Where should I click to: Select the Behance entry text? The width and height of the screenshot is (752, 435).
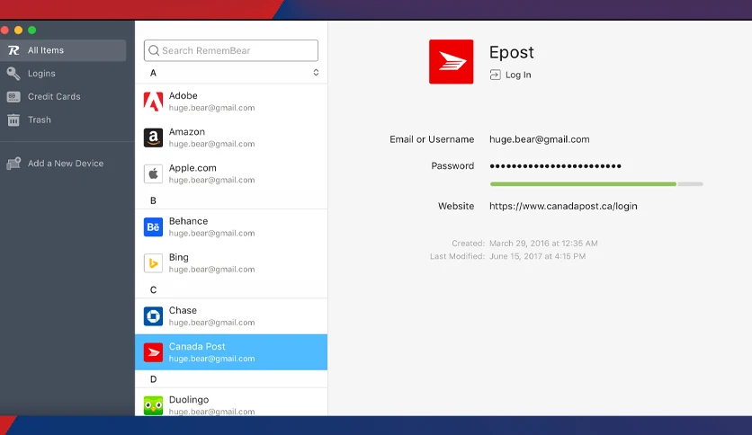[x=211, y=227]
